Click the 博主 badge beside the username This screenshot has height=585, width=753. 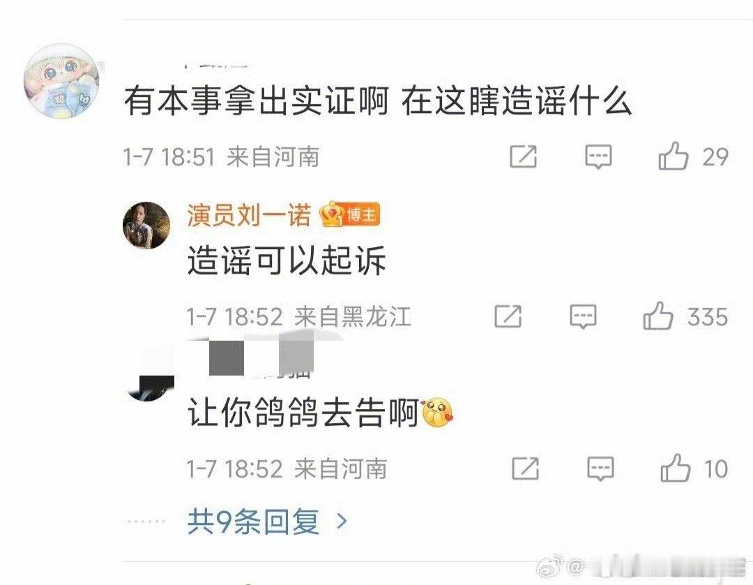coord(362,214)
